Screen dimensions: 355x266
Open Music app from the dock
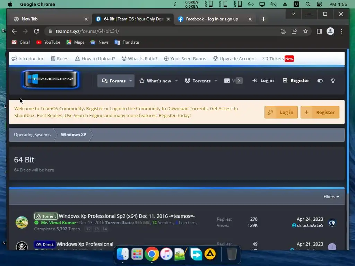point(166,254)
